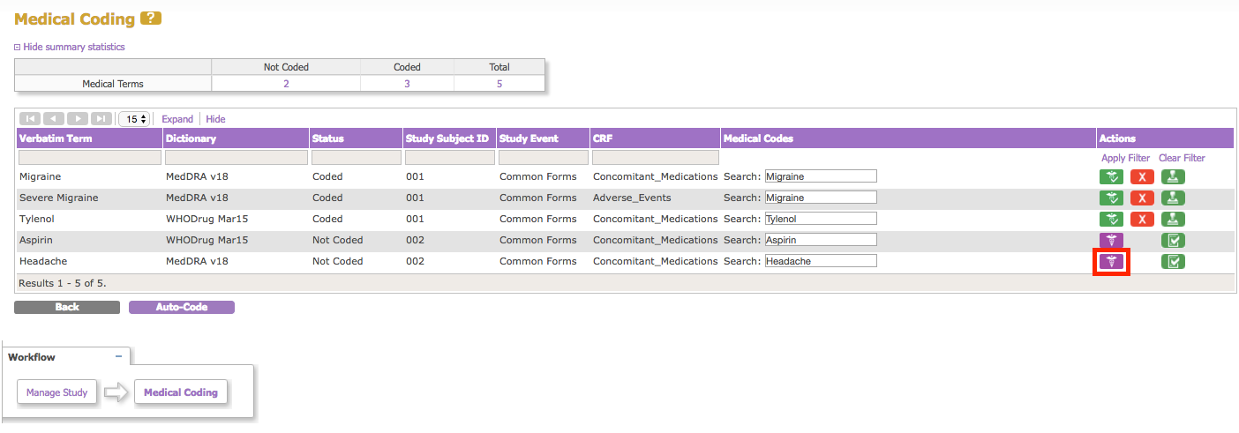Click the purple code icon for Headache
The image size is (1239, 433).
pos(1112,262)
